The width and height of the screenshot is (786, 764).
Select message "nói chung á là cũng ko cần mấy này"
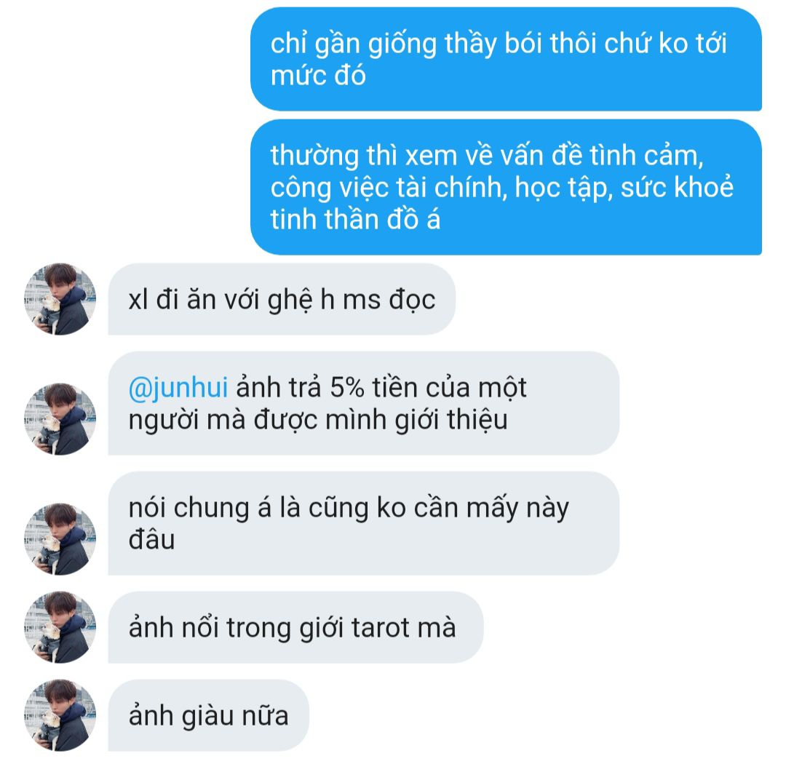click(x=363, y=523)
